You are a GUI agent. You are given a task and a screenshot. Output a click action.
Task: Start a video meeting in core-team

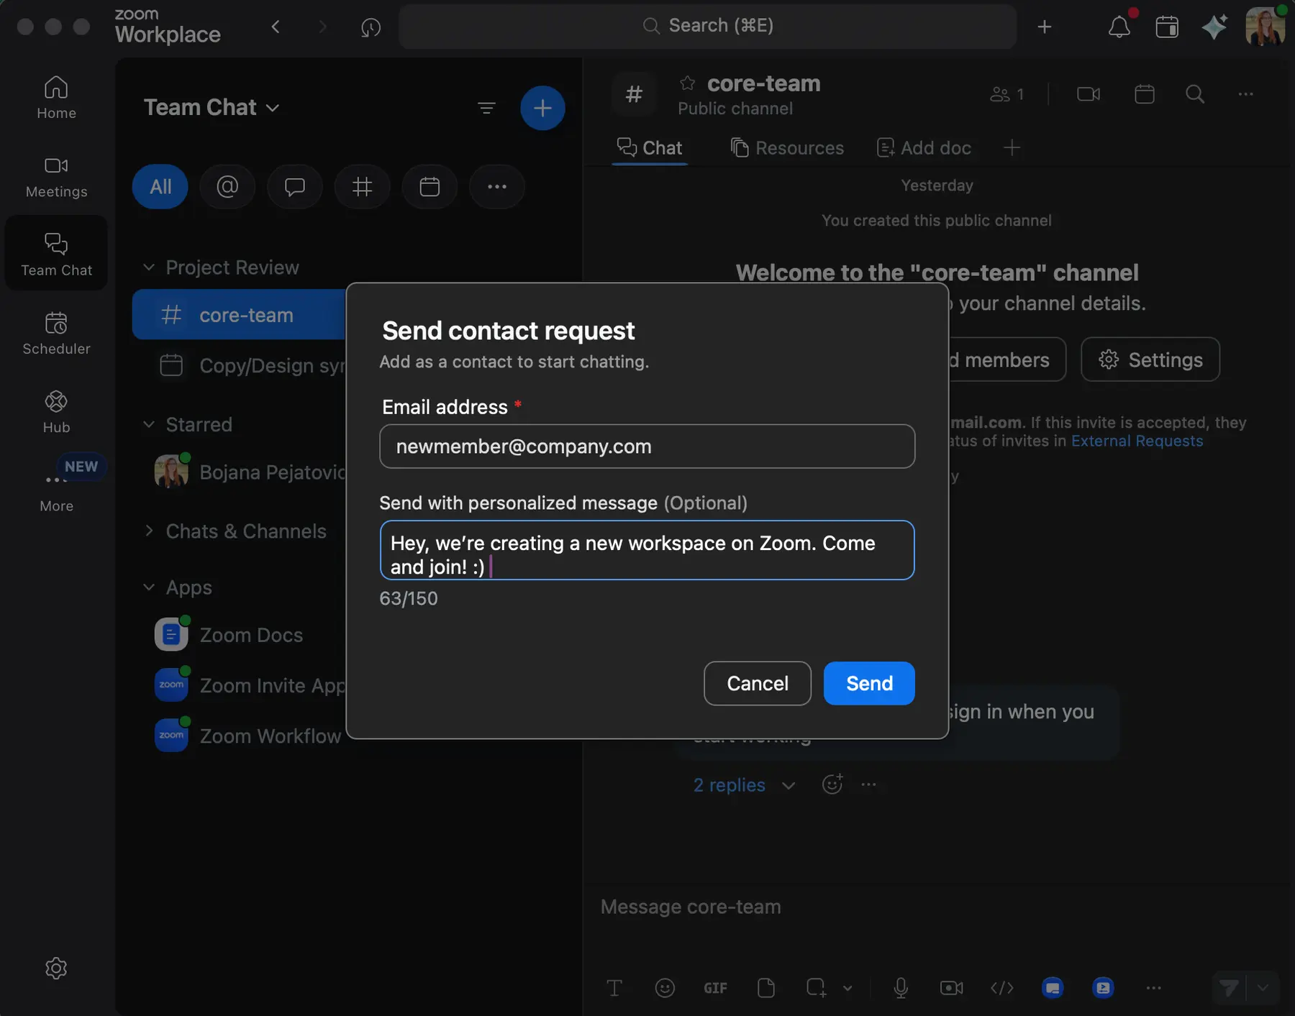click(1088, 94)
